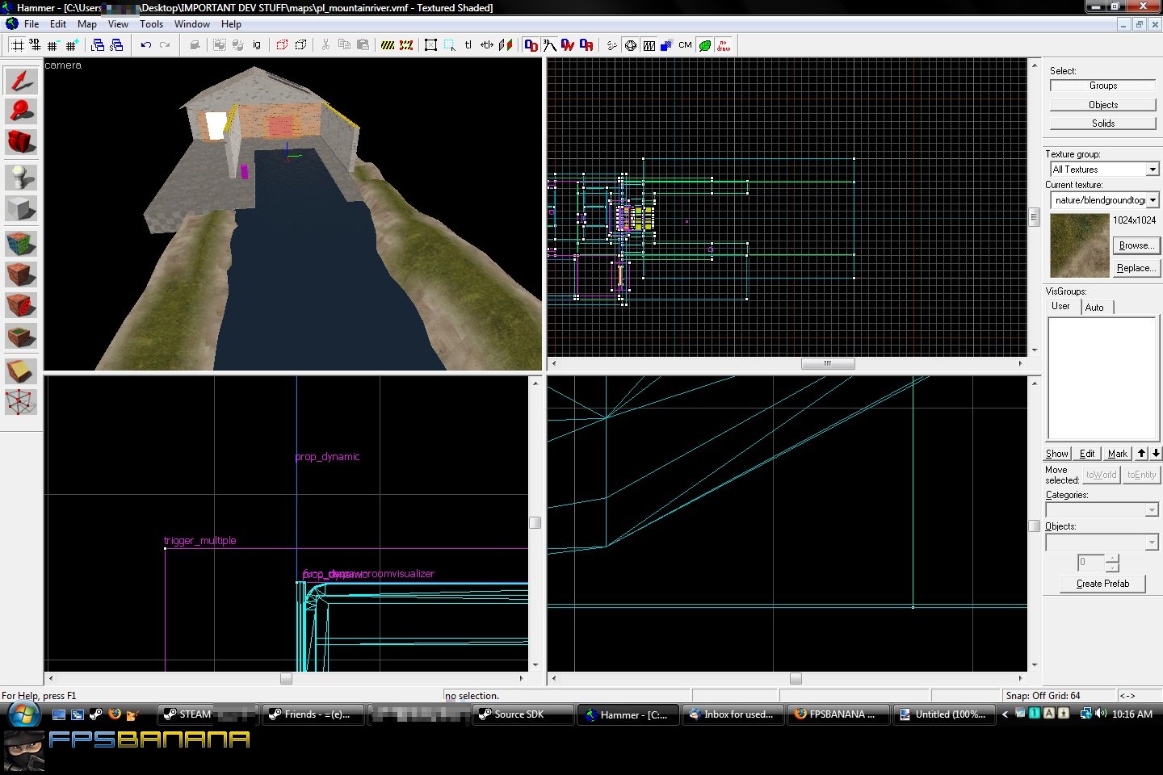The image size is (1163, 775).
Task: Open the Map menu
Action: tap(87, 24)
